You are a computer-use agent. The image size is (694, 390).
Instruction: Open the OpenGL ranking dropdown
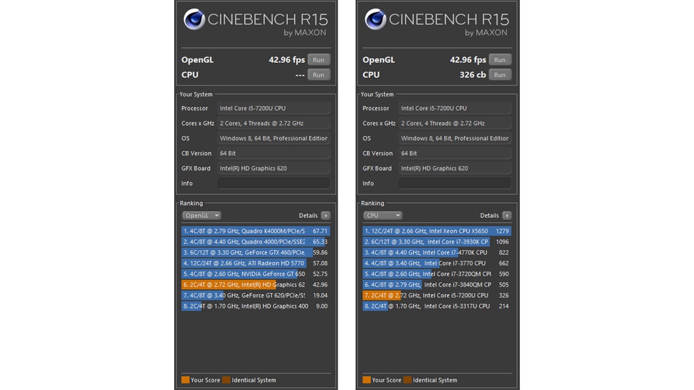(x=201, y=216)
